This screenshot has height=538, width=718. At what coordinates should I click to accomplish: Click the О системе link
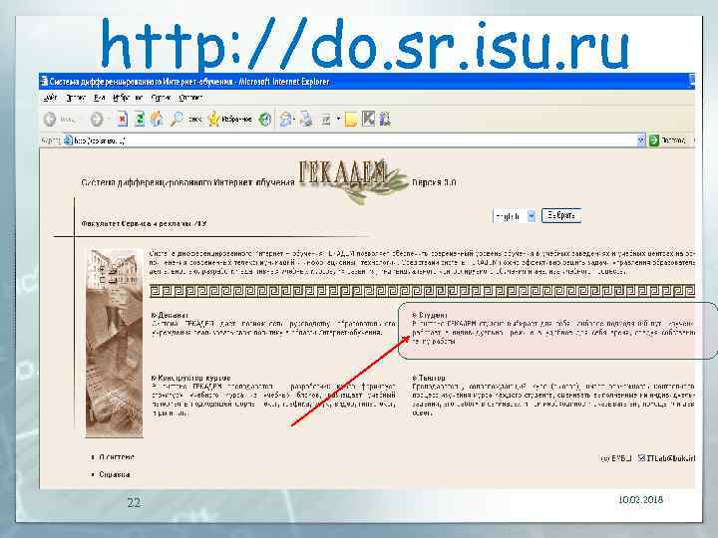[117, 457]
